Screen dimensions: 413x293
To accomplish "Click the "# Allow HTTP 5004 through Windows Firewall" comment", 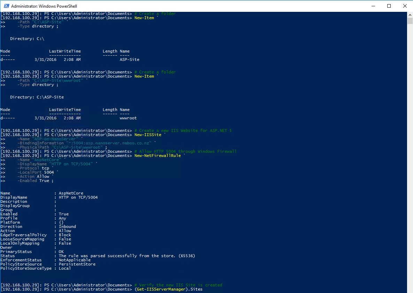I will pos(185,151).
